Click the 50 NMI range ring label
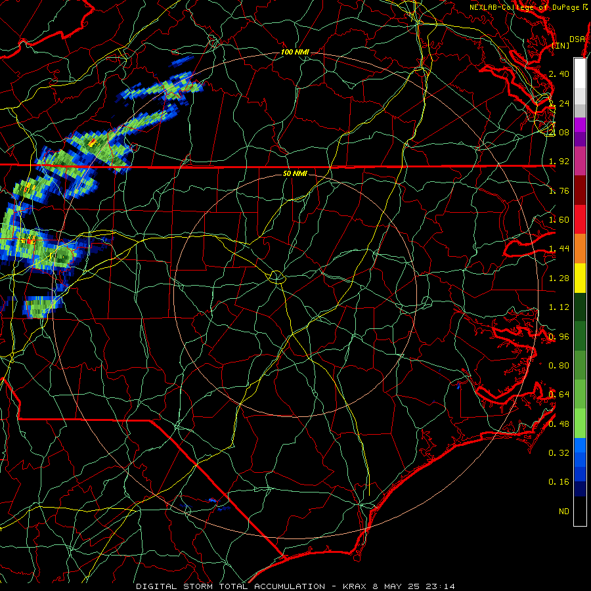This screenshot has width=591, height=591. tap(295, 173)
